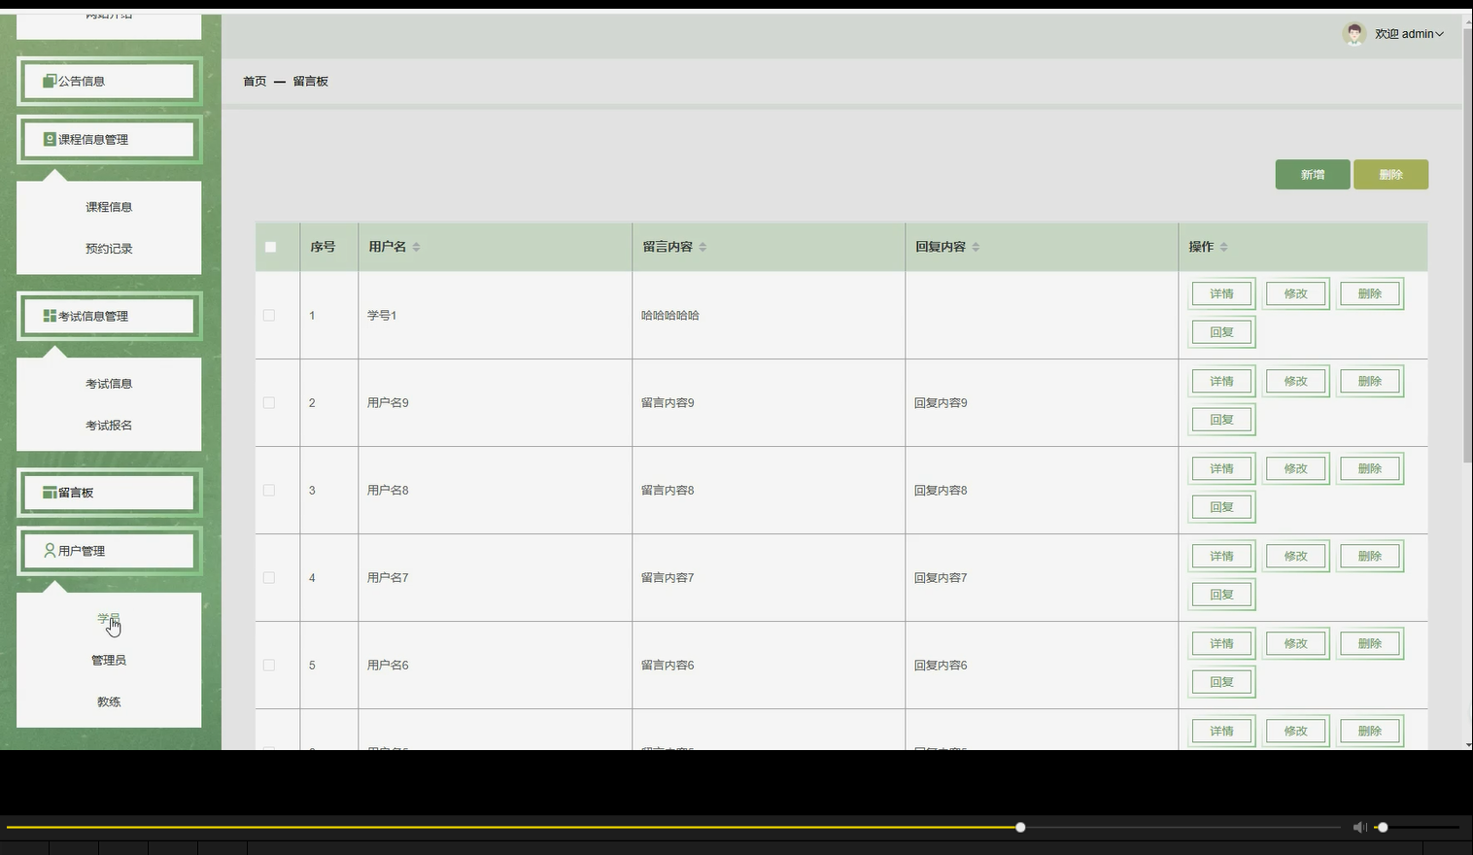Viewport: 1473px width, 855px height.
Task: Click the green 新增 button
Action: pyautogui.click(x=1313, y=175)
